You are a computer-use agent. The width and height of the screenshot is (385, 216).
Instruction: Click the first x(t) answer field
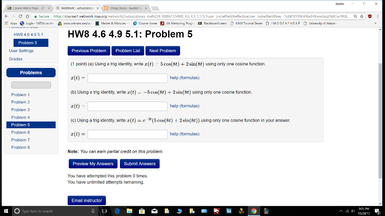coord(127,78)
